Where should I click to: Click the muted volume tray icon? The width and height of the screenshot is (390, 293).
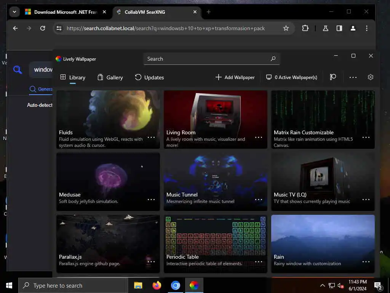[x=340, y=285]
